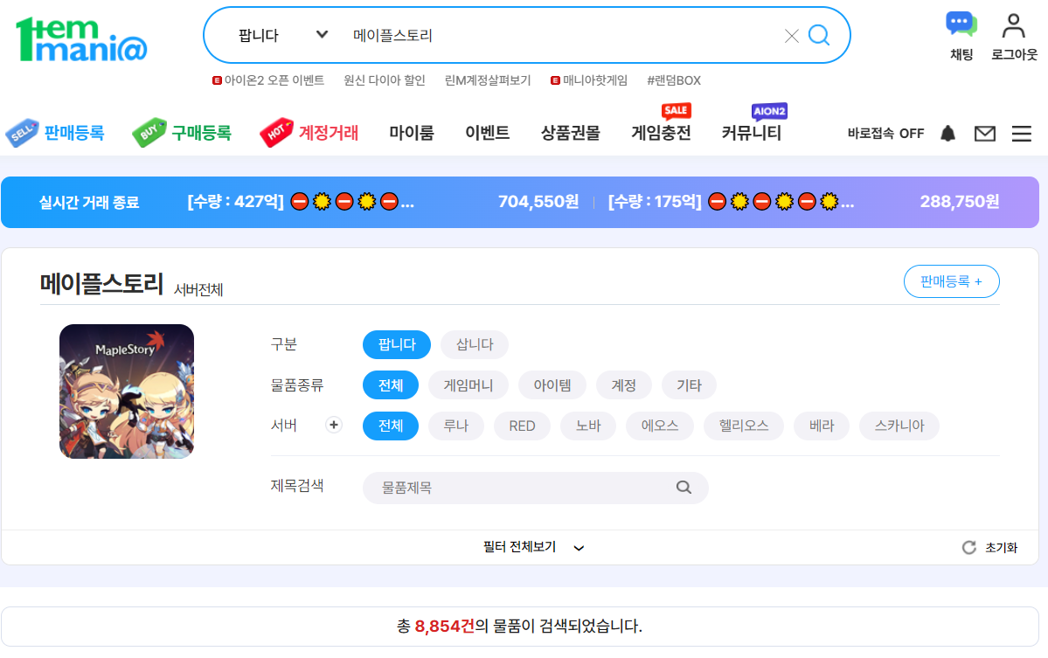Open the 팝니다 search type dropdown

point(283,36)
